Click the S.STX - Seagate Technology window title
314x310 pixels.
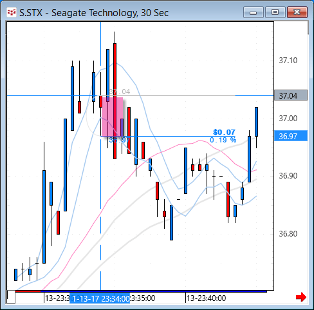click(94, 13)
